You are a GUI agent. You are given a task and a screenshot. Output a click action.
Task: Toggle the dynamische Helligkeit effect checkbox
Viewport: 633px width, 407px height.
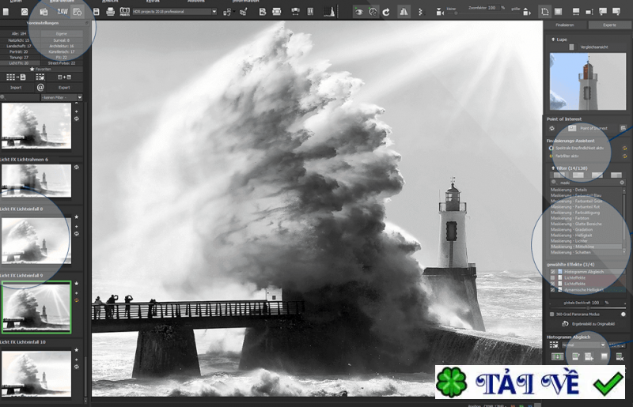(553, 290)
